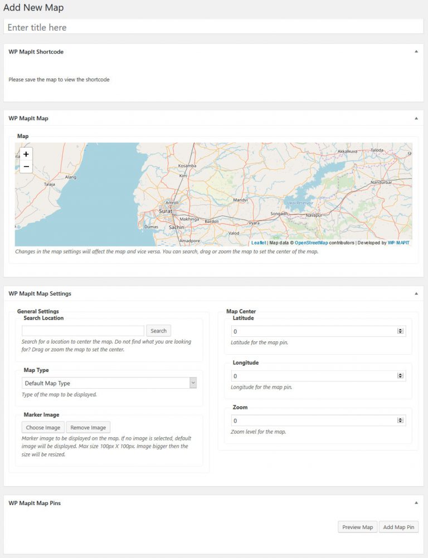The width and height of the screenshot is (428, 558).
Task: Click the Preview Map button
Action: pos(357,527)
